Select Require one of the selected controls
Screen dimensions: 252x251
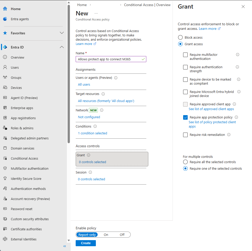[185, 169]
